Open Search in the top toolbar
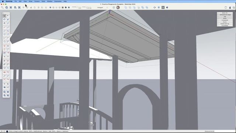 click(x=2, y=7)
